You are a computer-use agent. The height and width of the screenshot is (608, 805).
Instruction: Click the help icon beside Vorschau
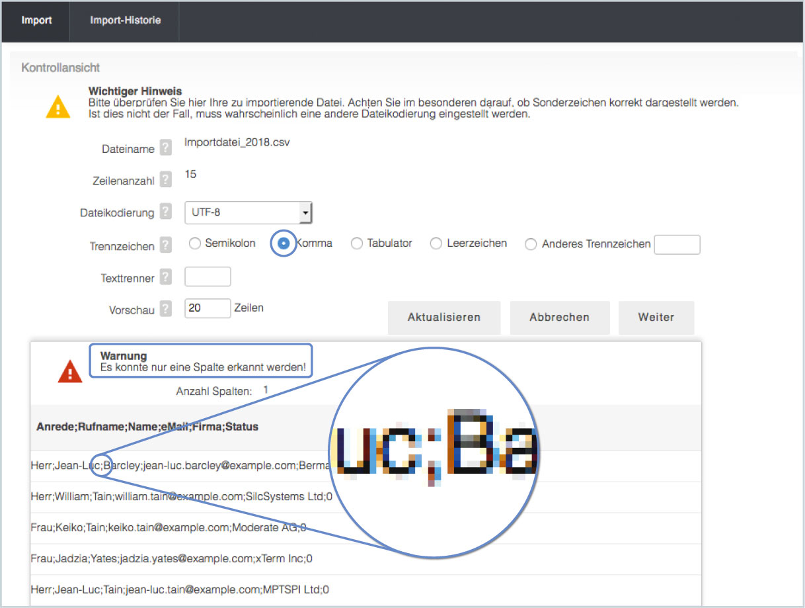click(166, 309)
